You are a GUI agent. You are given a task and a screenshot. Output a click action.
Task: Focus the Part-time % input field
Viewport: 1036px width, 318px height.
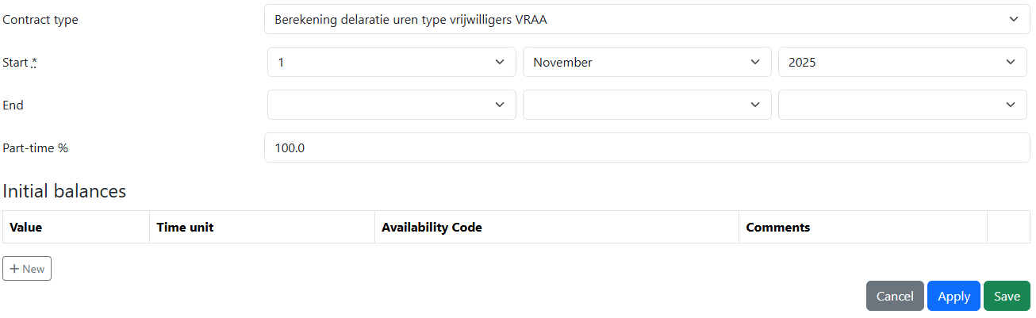pos(647,148)
